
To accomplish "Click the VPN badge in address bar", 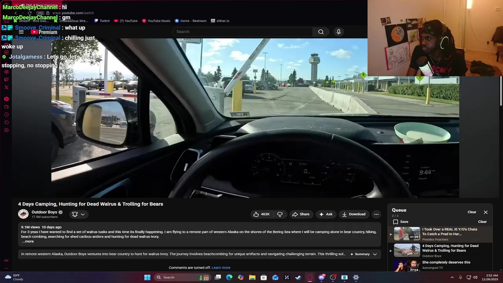I will pos(40,13).
